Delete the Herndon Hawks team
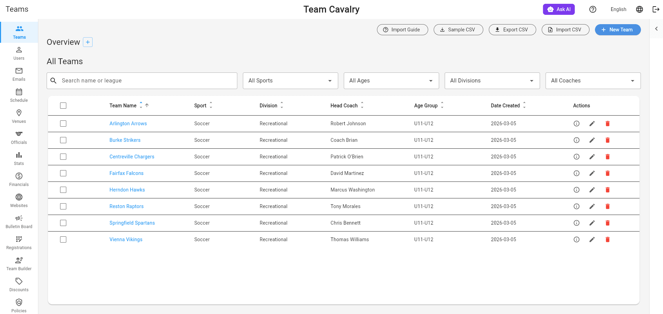The image size is (663, 314). tap(607, 190)
